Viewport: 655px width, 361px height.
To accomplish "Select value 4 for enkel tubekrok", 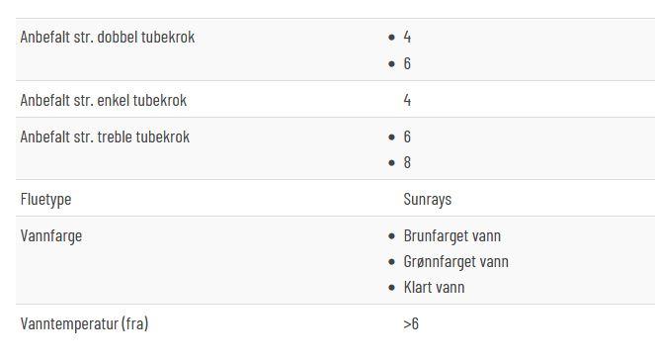I will (407, 101).
